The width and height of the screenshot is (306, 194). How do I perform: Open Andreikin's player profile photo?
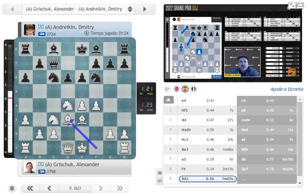click(x=29, y=30)
